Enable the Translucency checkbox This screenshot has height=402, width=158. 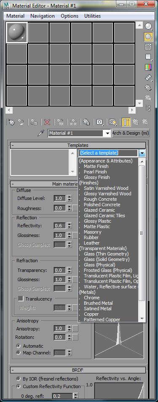(21, 299)
